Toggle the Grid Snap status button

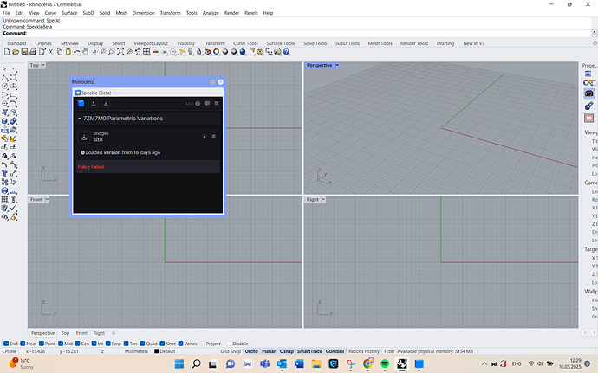(x=231, y=351)
